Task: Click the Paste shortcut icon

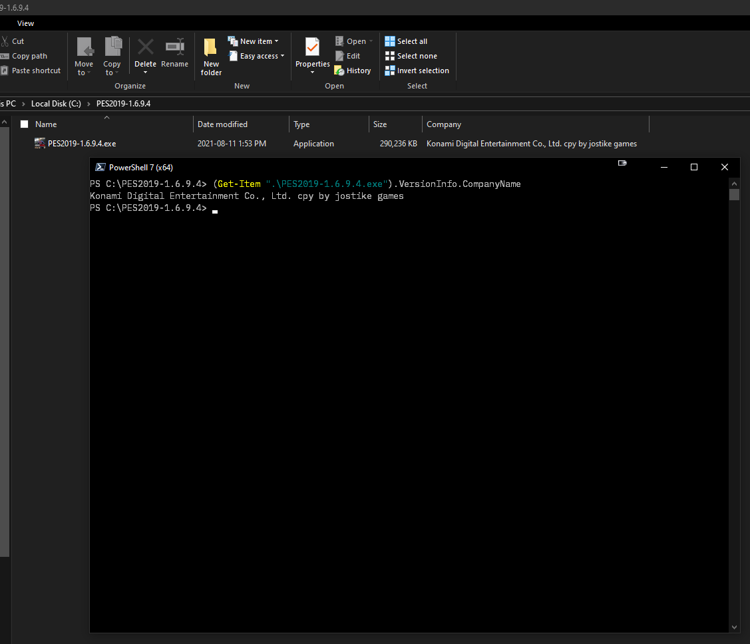Action: 4,71
